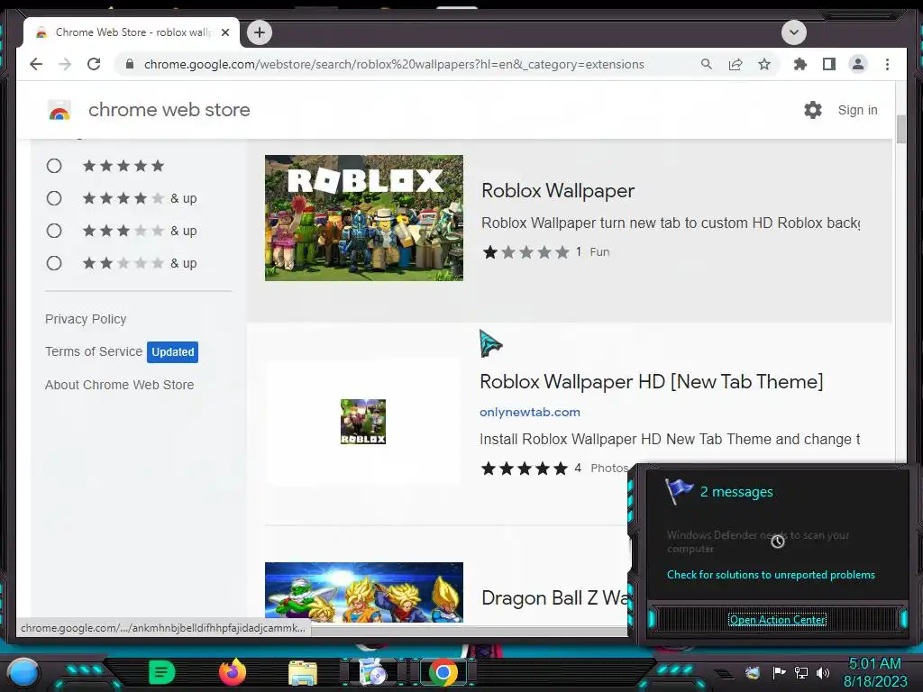The width and height of the screenshot is (923, 692).
Task: Open the Roblox Wallpaper extension title
Action: [x=558, y=191]
